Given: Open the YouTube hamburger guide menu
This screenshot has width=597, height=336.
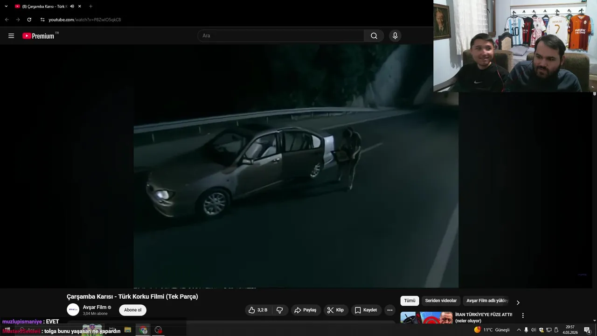Looking at the screenshot, I should (x=11, y=36).
